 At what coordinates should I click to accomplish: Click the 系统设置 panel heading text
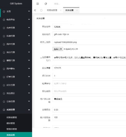coord(40,18)
